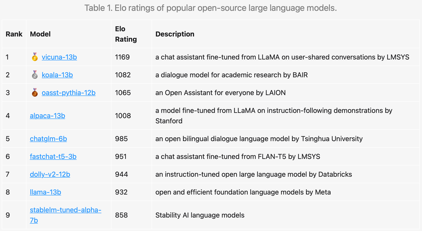Click the bronze medal icon beside oasst-pythia-12b
This screenshot has width=422, height=231.
coord(34,93)
